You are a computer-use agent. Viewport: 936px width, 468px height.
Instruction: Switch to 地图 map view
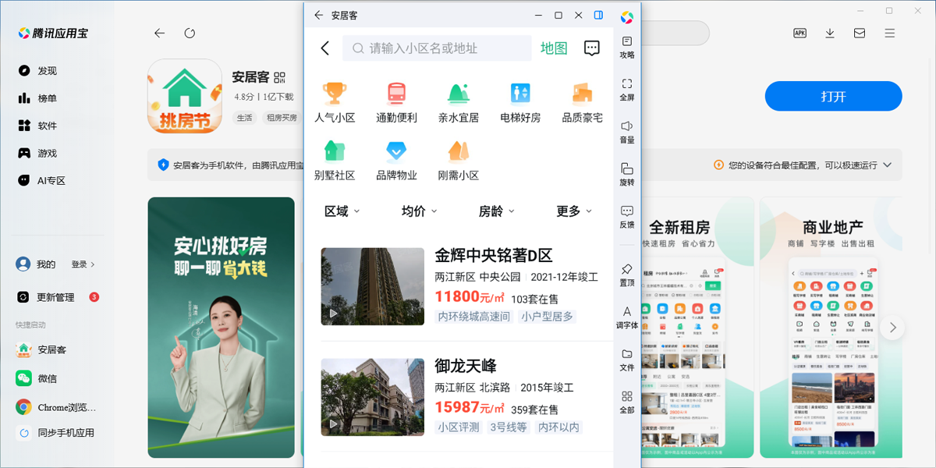point(554,48)
